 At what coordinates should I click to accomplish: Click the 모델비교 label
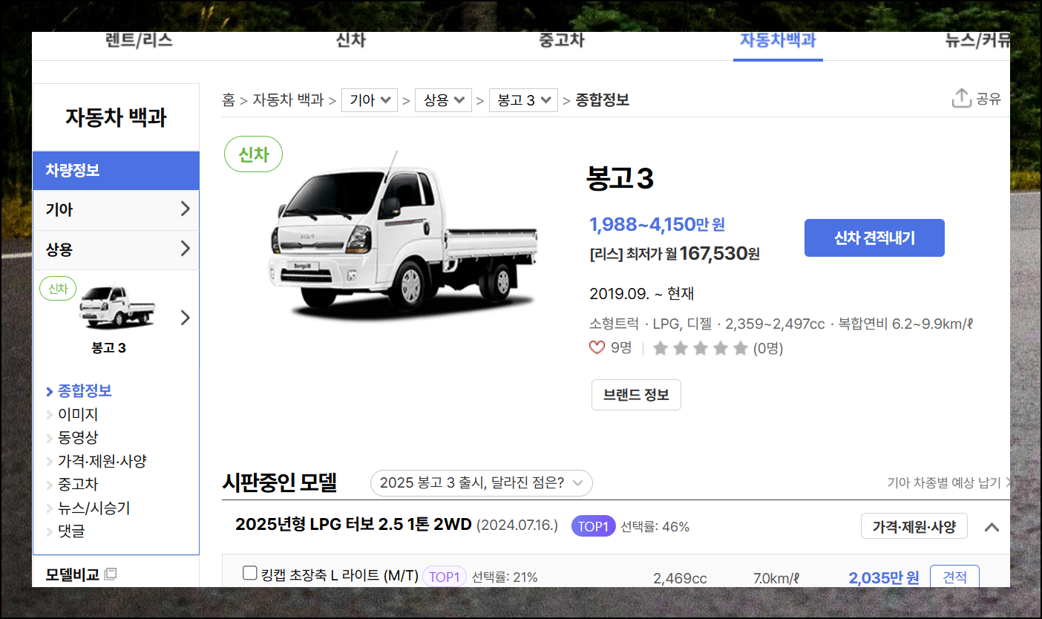pyautogui.click(x=72, y=574)
